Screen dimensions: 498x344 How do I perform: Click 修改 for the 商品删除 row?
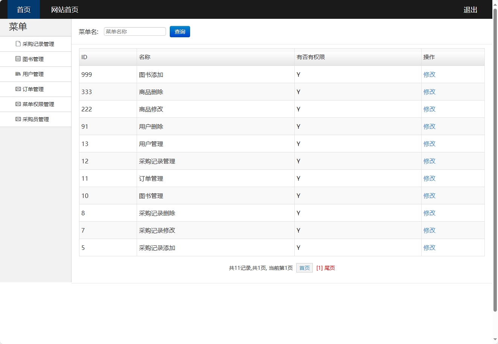click(429, 91)
